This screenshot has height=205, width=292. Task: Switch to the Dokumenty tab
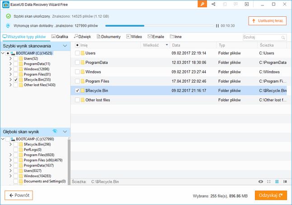tap(108, 37)
